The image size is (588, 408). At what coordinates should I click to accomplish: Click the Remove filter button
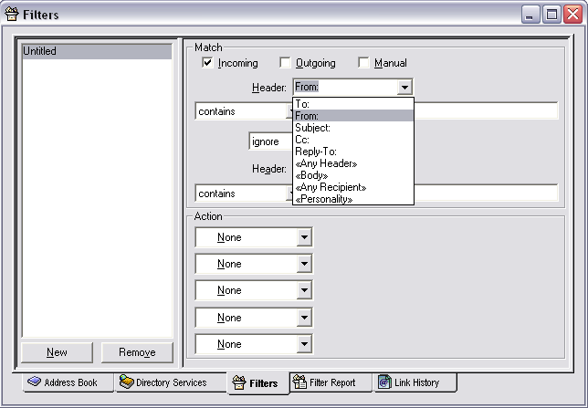[137, 352]
